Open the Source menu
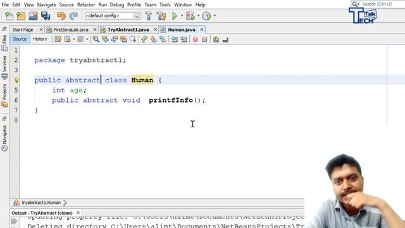This screenshot has width=405, height=228. click(66, 4)
